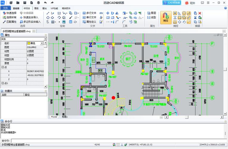Click the New file icon in title bar

pos(11,3)
